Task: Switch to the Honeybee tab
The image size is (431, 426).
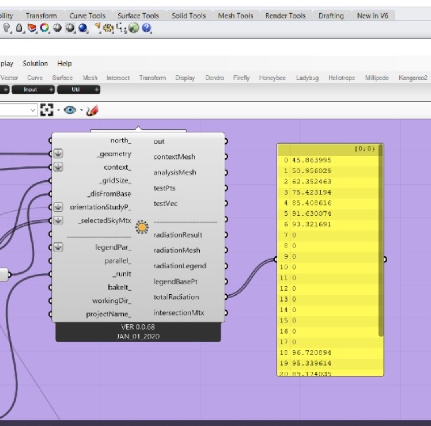Action: pyautogui.click(x=272, y=78)
